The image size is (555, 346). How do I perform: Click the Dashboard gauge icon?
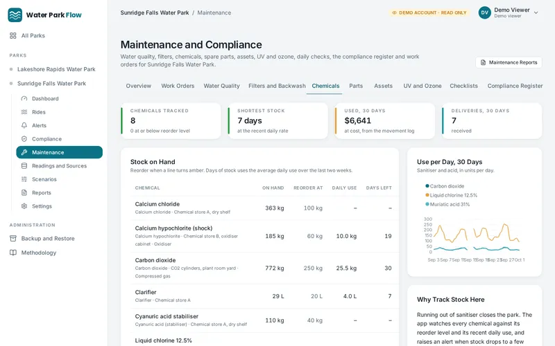pos(24,98)
